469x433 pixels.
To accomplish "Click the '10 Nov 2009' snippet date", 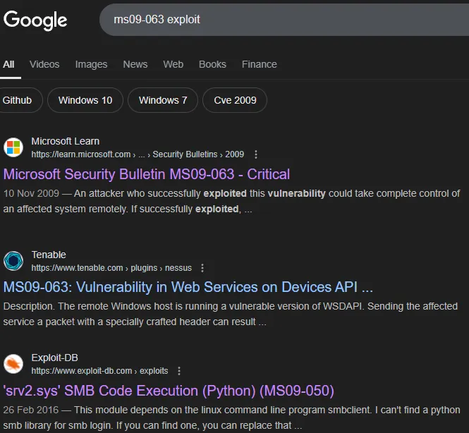I will (31, 193).
